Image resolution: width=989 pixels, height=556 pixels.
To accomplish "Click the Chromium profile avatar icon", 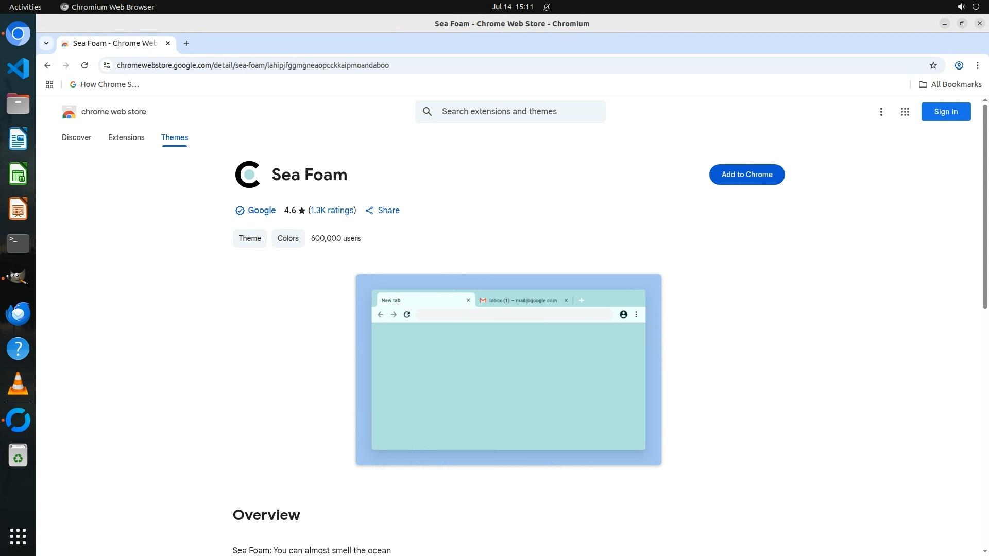I will click(x=959, y=65).
